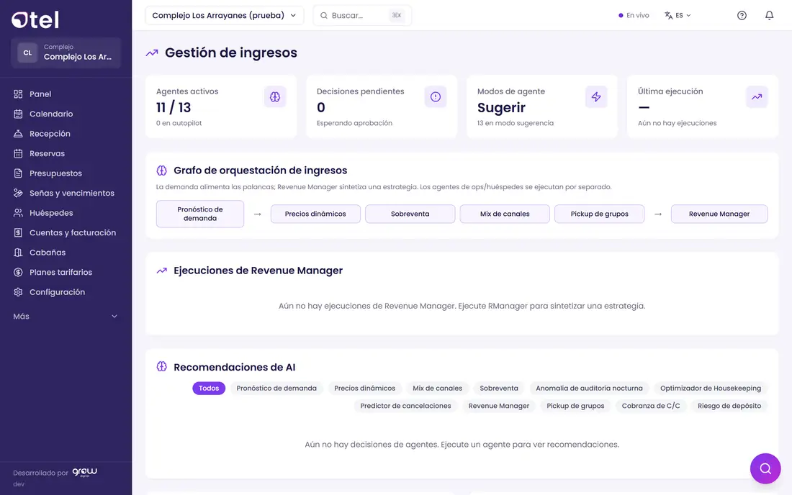Image resolution: width=792 pixels, height=495 pixels.
Task: Filter by Riesgo de depósito chip
Action: pyautogui.click(x=729, y=406)
